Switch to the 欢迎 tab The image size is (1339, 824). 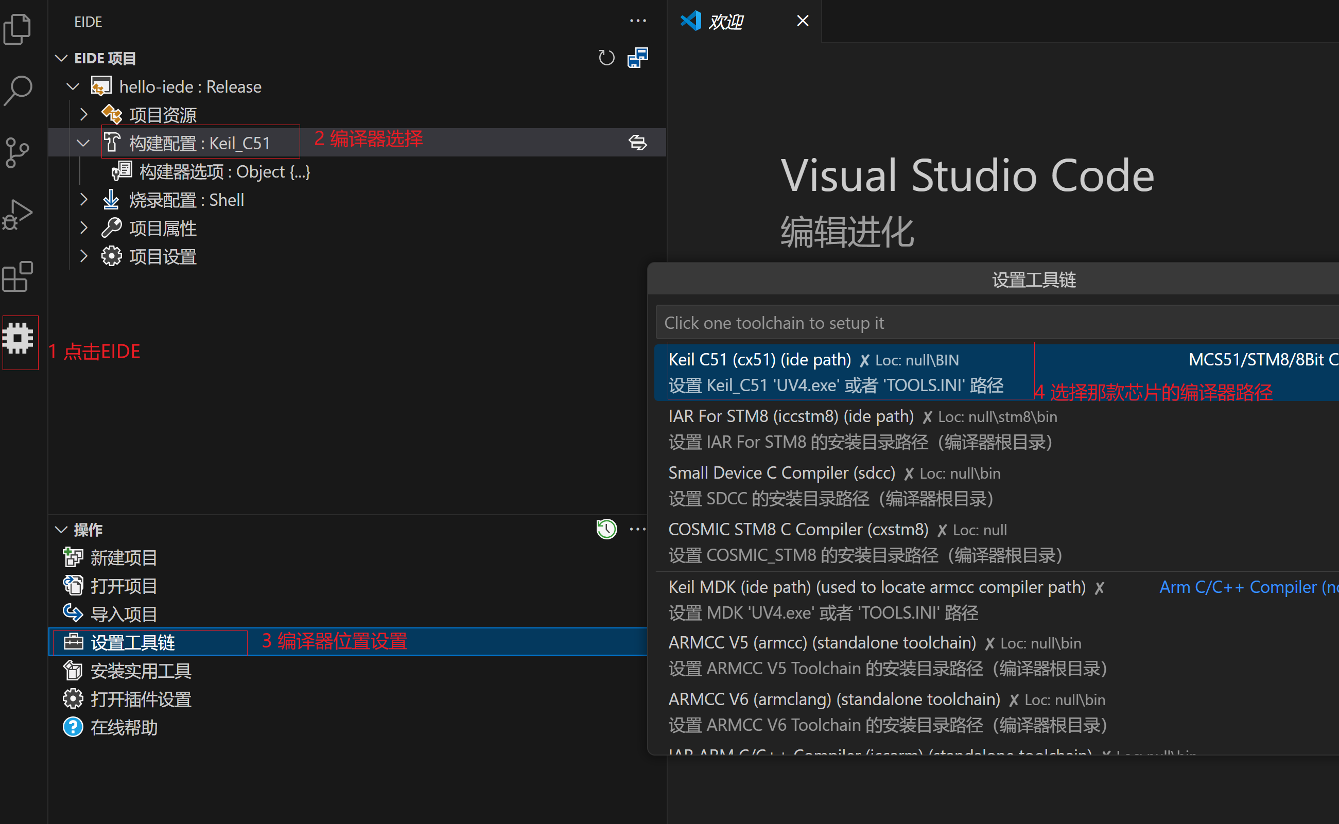tap(725, 22)
